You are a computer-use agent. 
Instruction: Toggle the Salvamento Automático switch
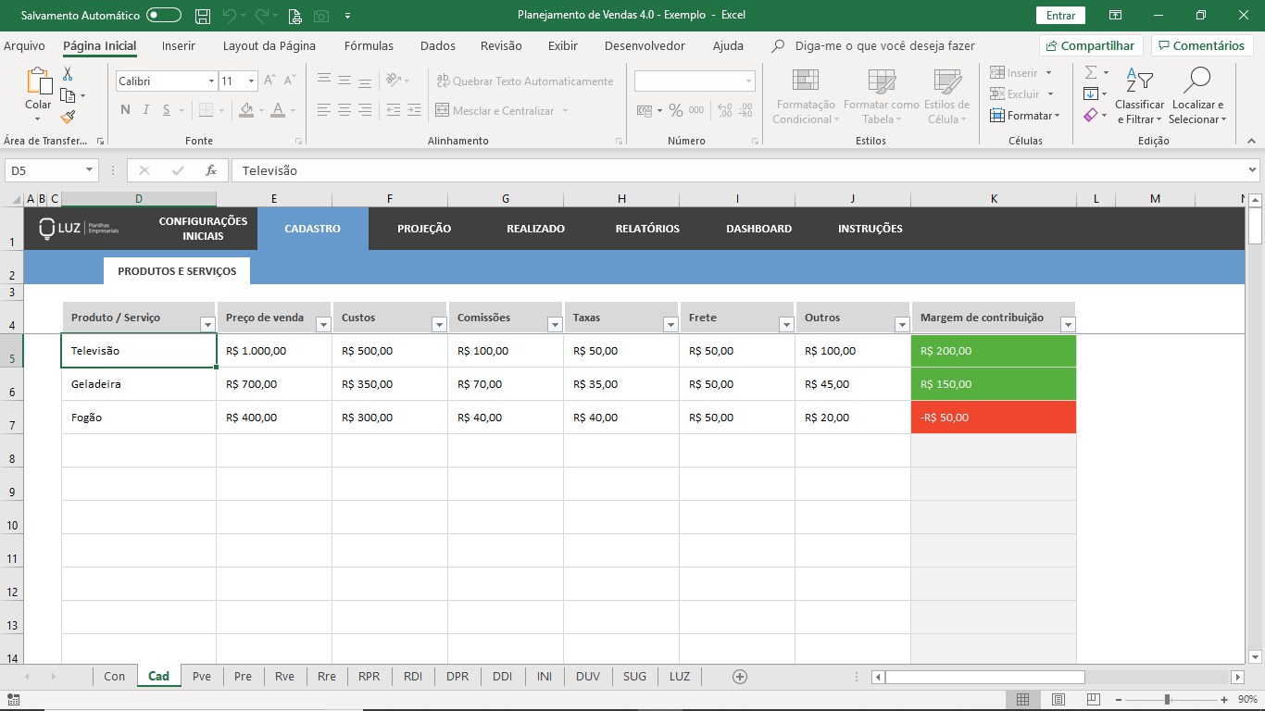tap(164, 16)
